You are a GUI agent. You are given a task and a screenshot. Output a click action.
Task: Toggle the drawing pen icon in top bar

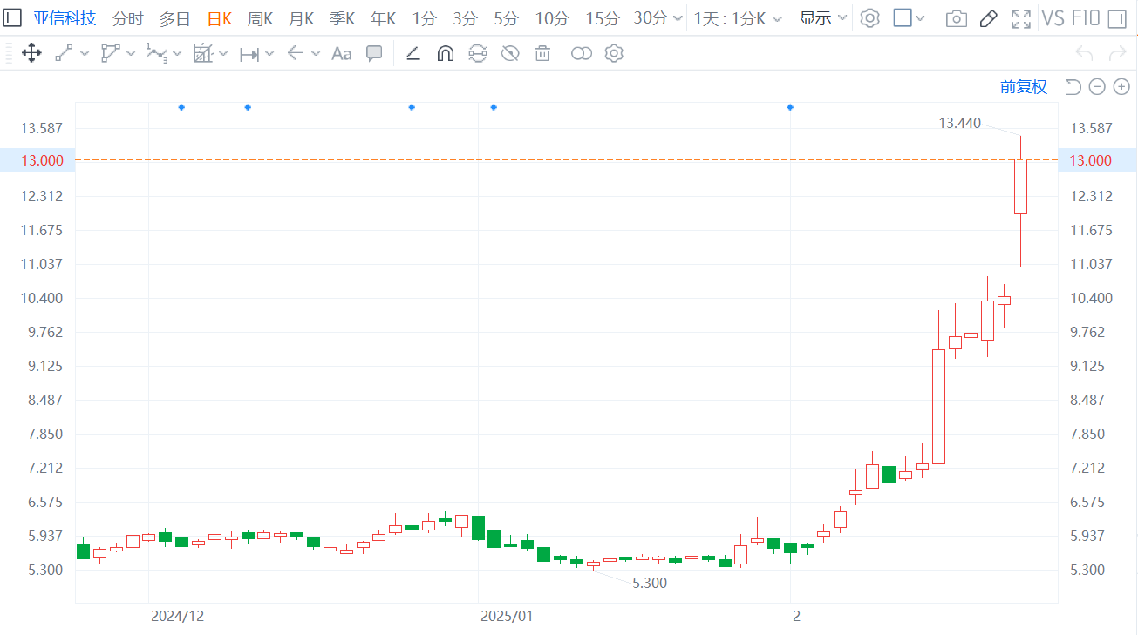tap(988, 18)
